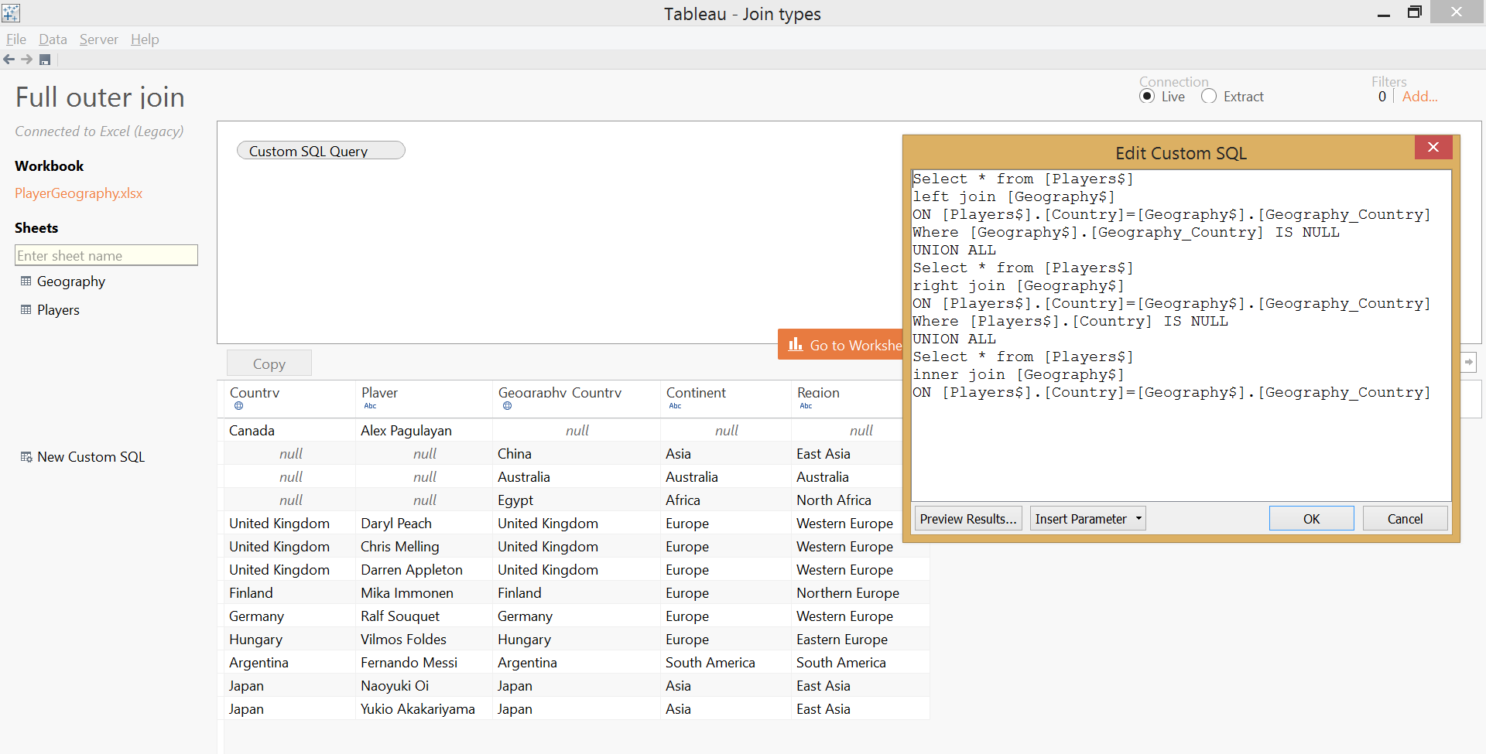Click New Custom SQL item

coord(91,457)
